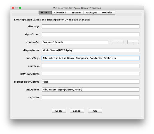The image size is (154, 134).
Task: Click the contentDir label
Action: [x=33, y=42]
